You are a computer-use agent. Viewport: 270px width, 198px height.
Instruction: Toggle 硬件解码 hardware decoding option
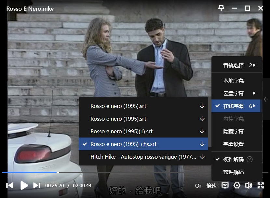pos(233,159)
